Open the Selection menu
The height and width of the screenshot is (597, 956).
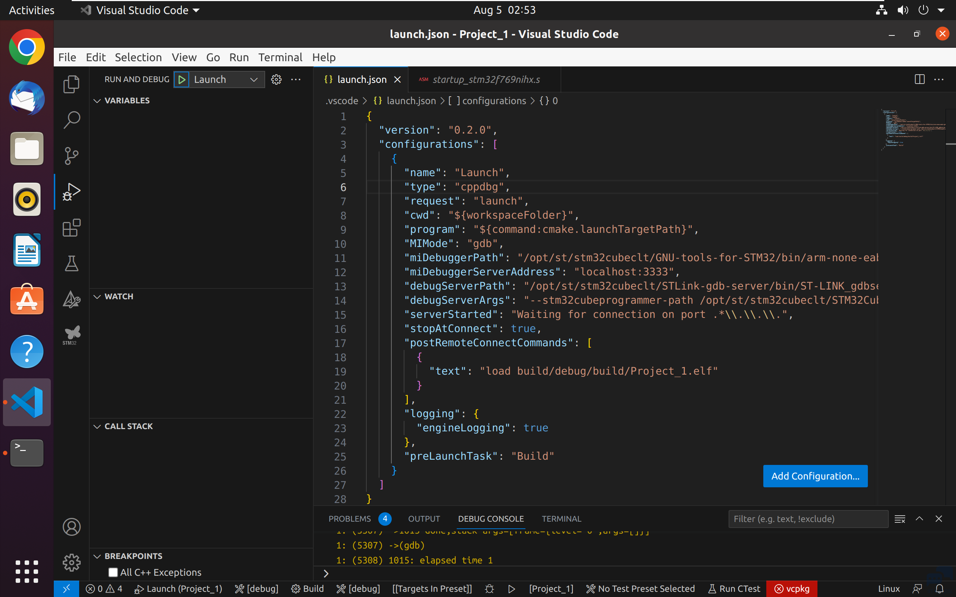(138, 57)
